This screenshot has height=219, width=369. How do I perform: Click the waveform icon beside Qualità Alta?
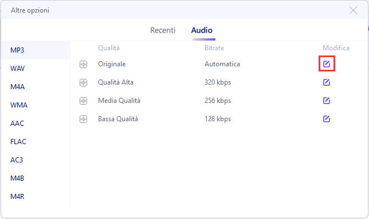pos(83,82)
